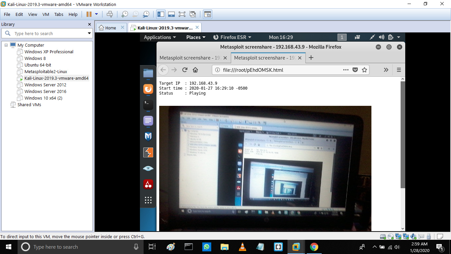Open Burp Suite from the Kali dock
This screenshot has width=451, height=254.
coord(148,152)
